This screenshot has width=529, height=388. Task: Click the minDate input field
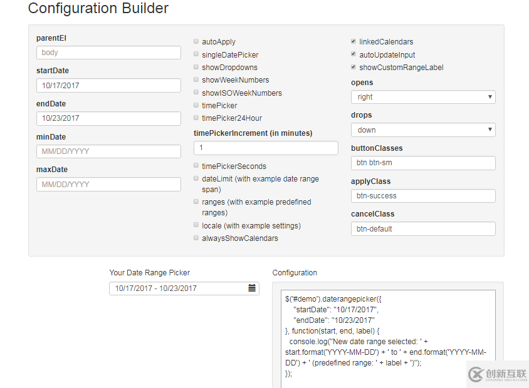[108, 151]
